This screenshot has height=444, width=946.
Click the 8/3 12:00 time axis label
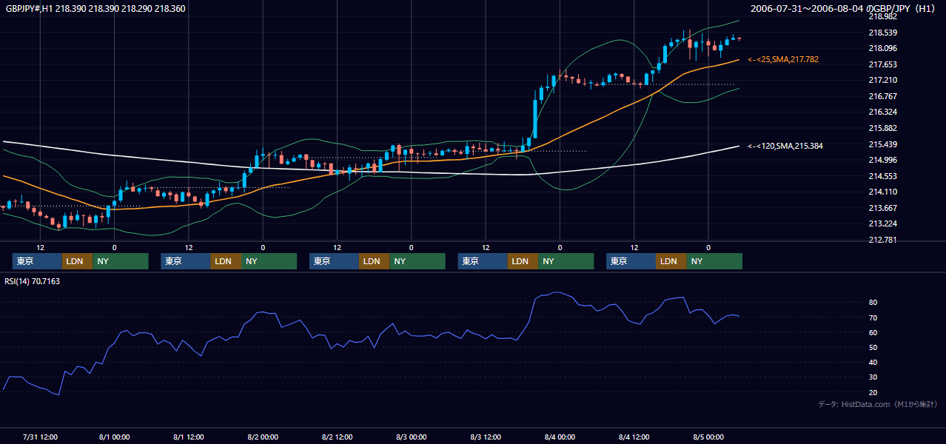486,437
